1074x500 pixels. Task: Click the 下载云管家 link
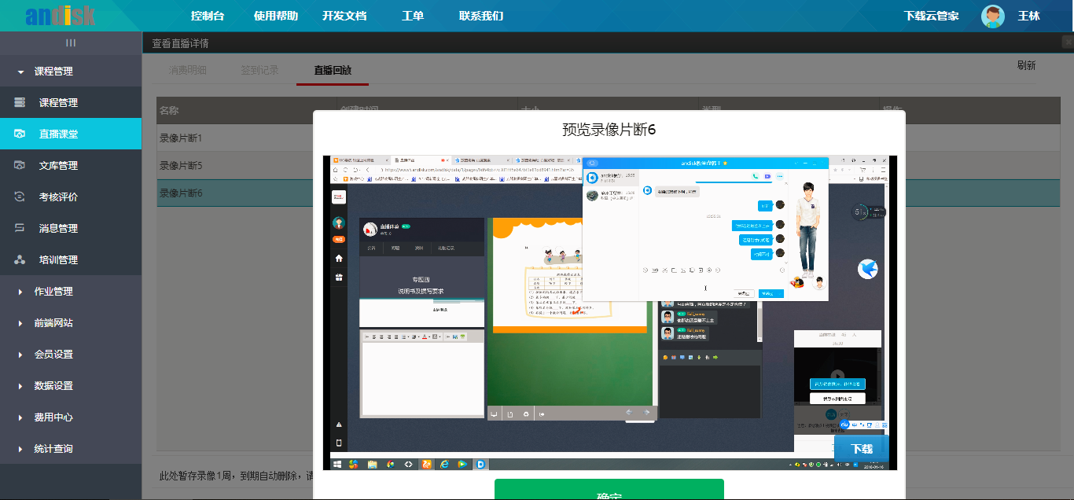pyautogui.click(x=931, y=16)
